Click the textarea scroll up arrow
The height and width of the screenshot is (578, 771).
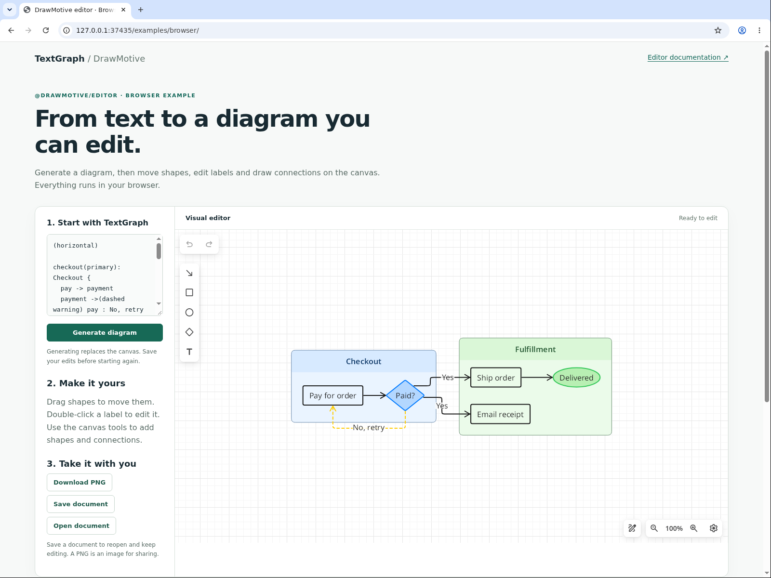159,238
